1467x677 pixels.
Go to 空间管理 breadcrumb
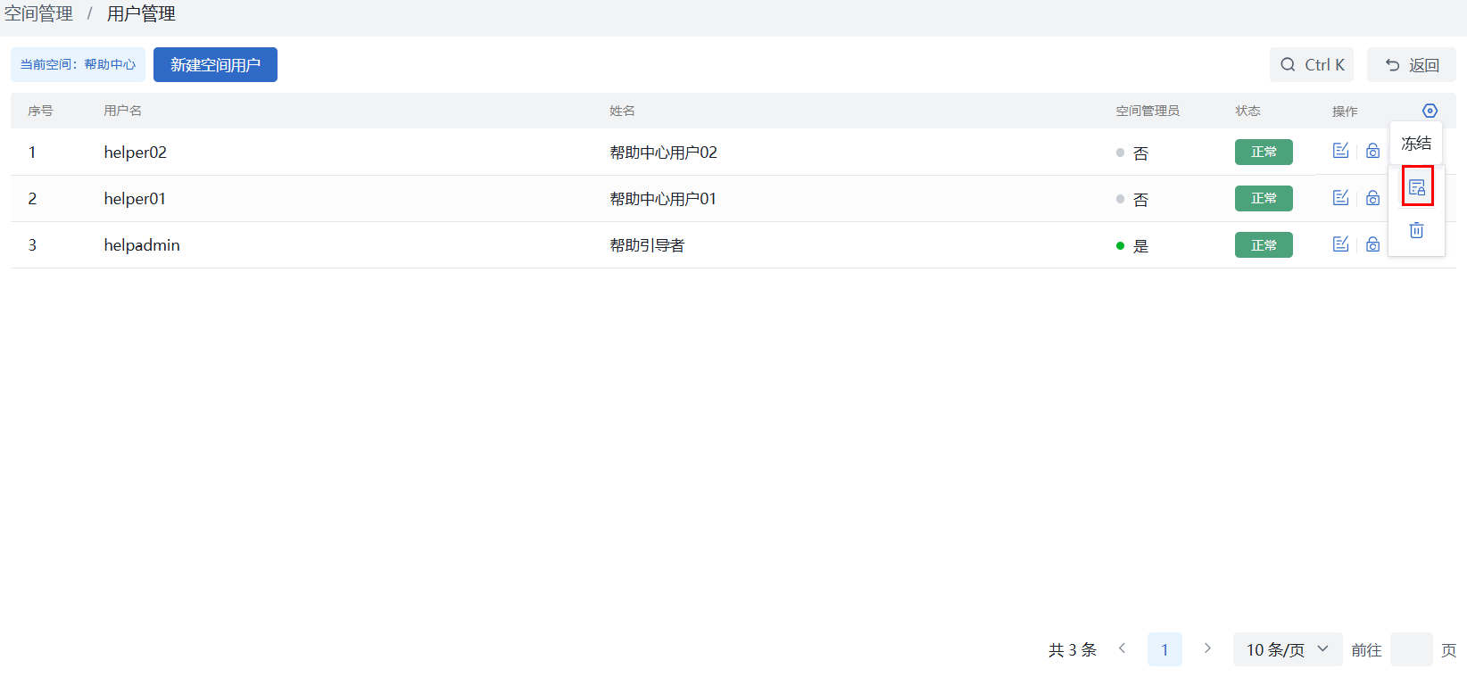tap(38, 13)
